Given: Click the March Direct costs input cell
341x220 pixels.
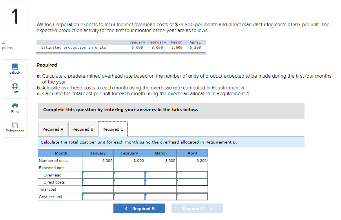Looking at the screenshot, I should [x=160, y=182].
